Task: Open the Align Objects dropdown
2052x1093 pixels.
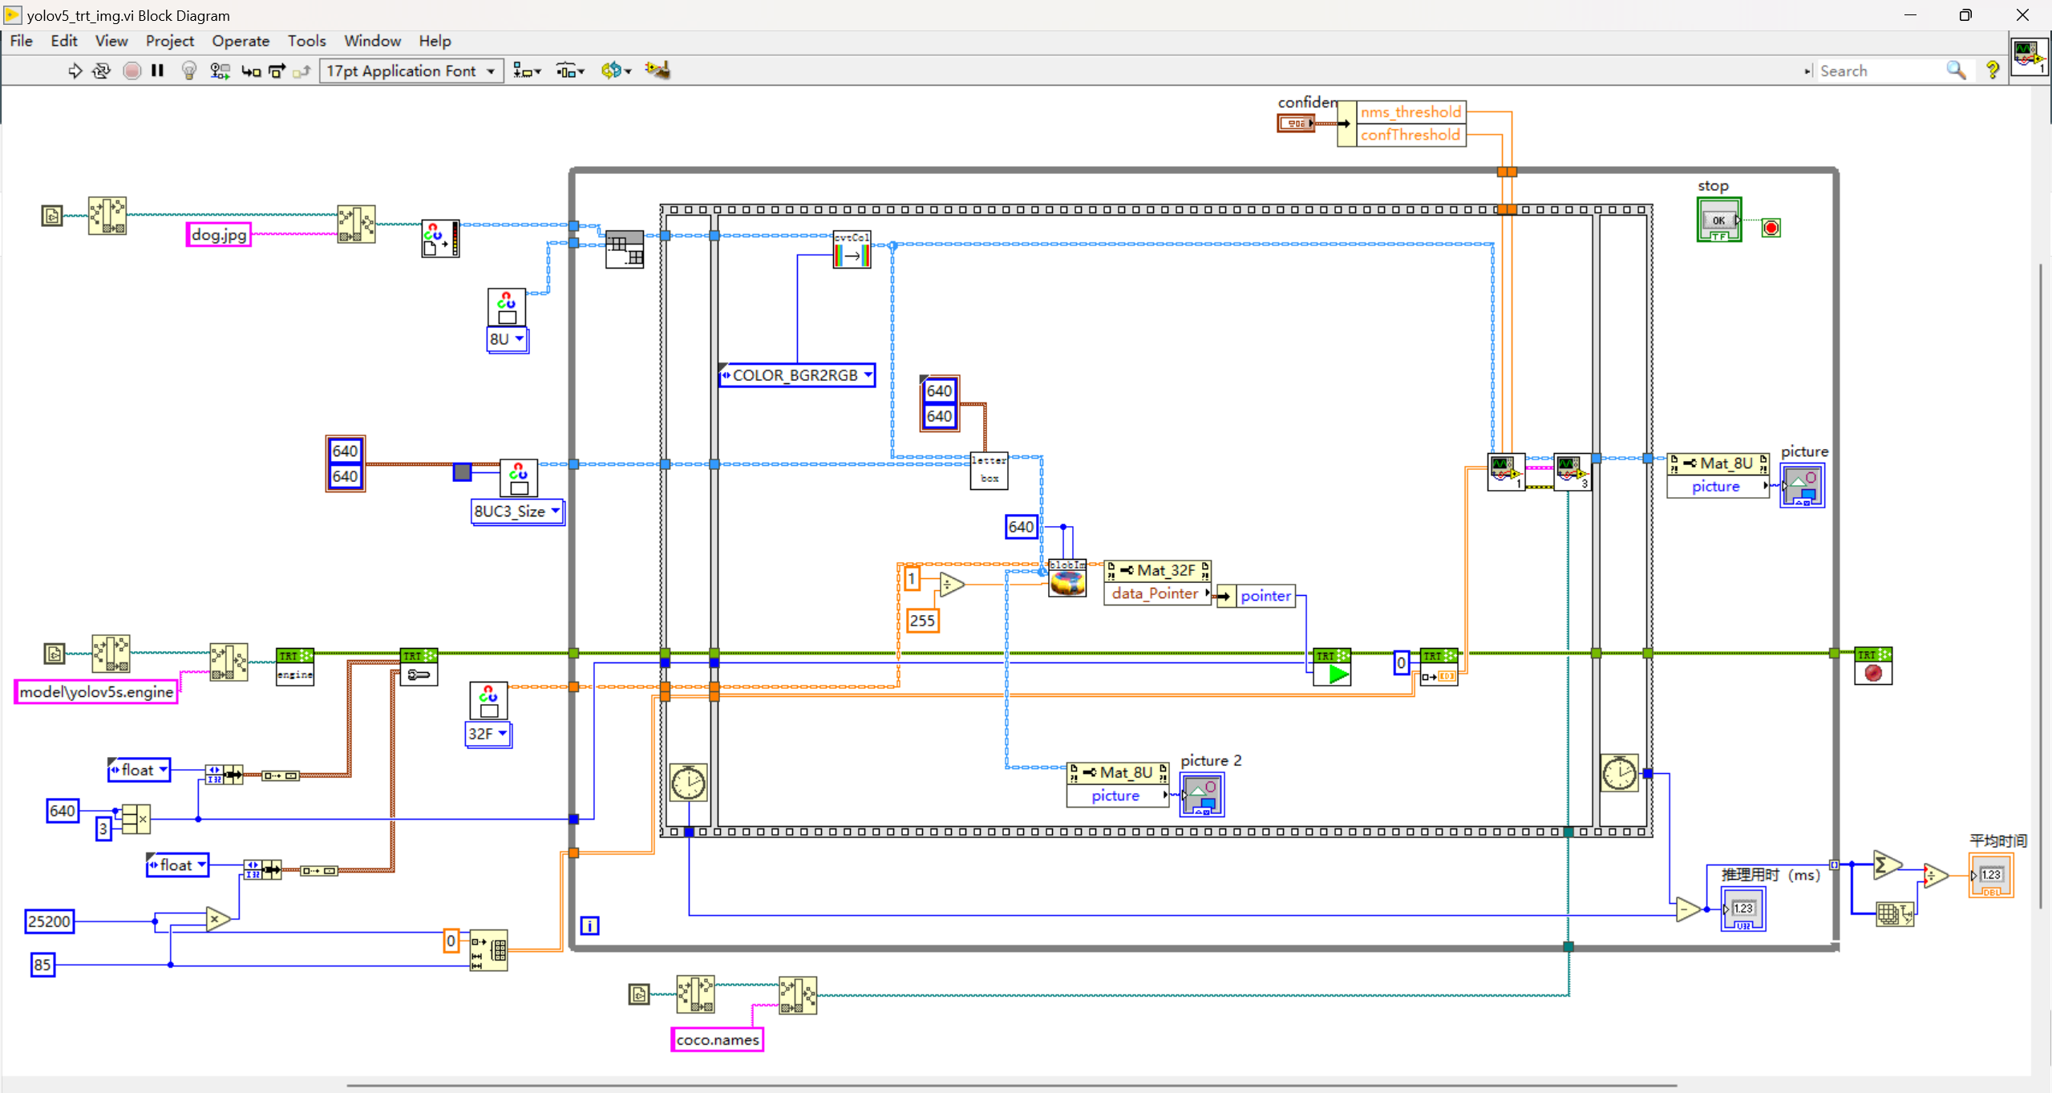Action: pyautogui.click(x=527, y=71)
